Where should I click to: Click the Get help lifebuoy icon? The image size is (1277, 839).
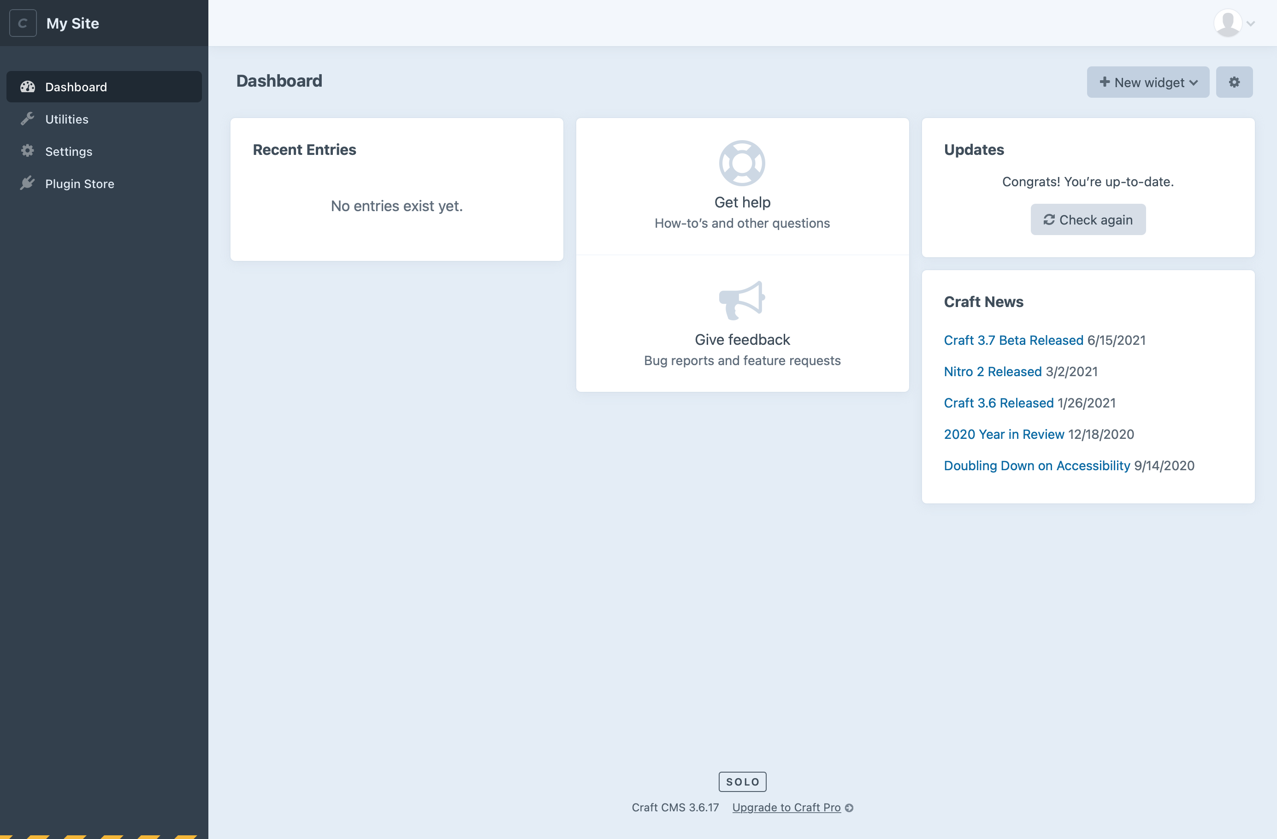coord(741,163)
